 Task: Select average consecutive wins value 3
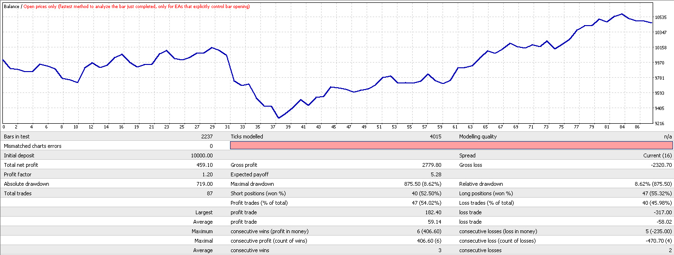(440, 250)
